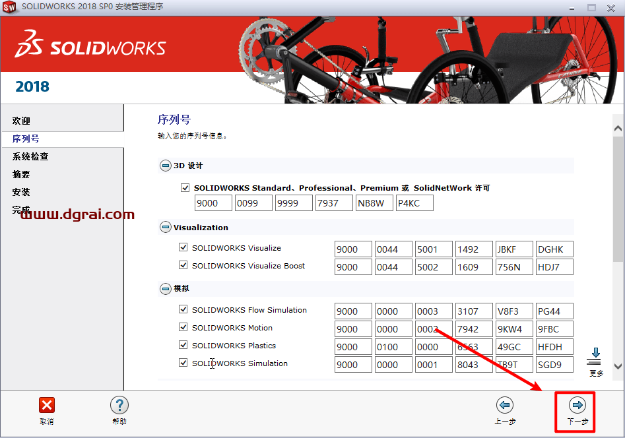625x438 pixels.
Task: Go back with the previous step arrow
Action: pos(505,405)
